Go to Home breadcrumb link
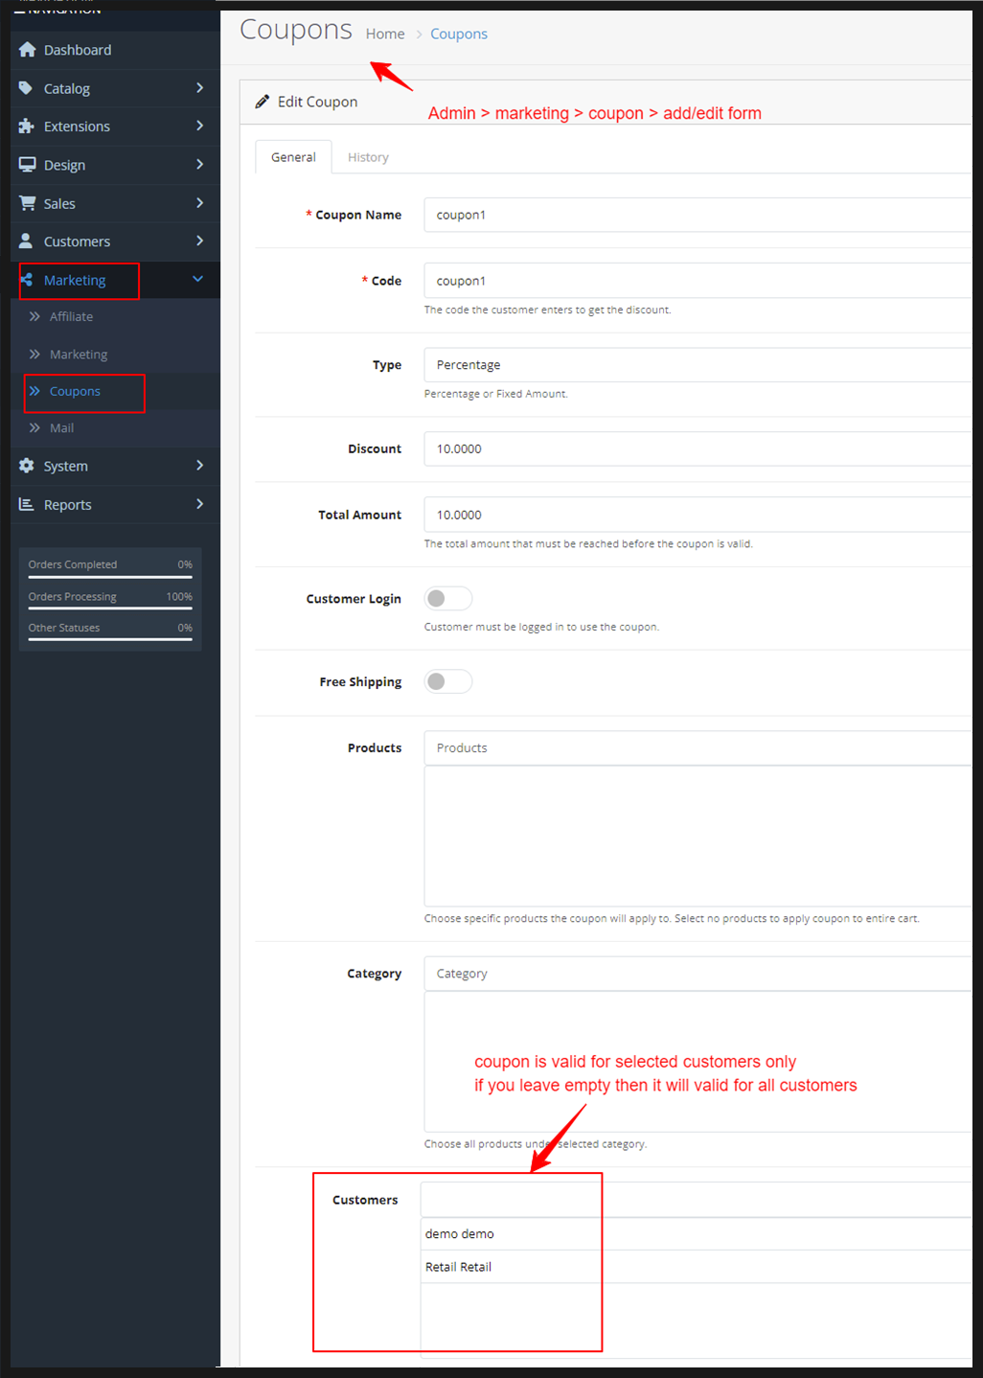This screenshot has width=983, height=1378. [385, 34]
